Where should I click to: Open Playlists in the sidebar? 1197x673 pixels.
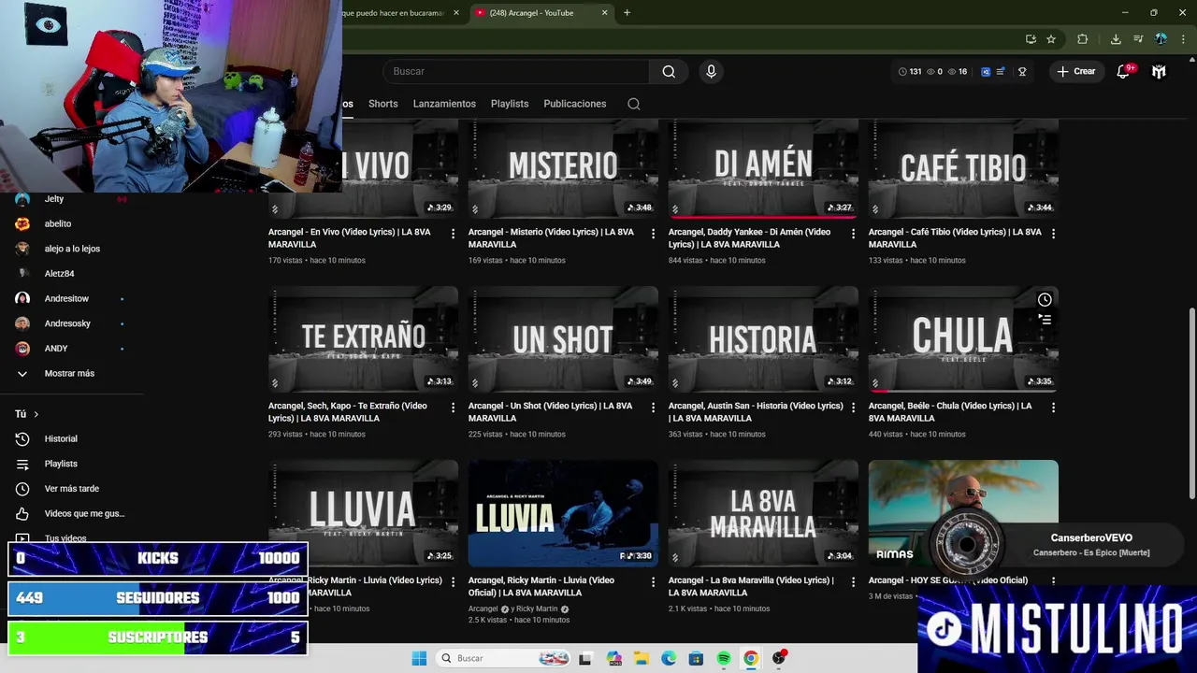click(61, 464)
